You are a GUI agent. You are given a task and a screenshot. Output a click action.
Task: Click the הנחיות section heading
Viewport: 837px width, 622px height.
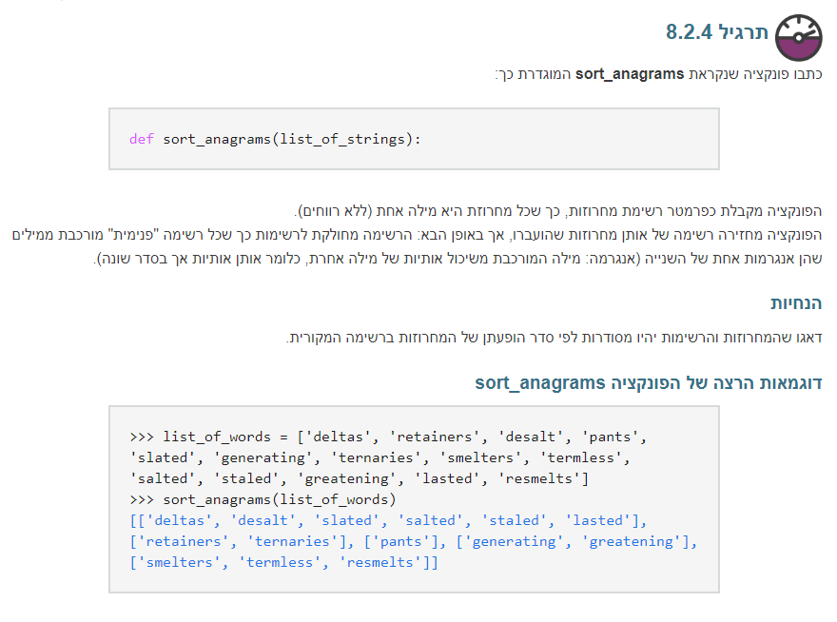pos(796,303)
